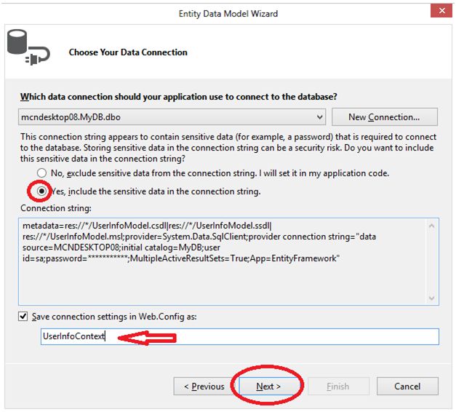The width and height of the screenshot is (456, 412).
Task: Click the Which data connection question label
Action: [x=178, y=97]
